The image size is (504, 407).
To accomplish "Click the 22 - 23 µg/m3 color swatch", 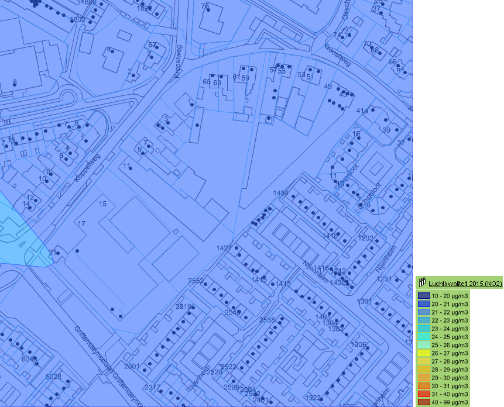I will [x=423, y=320].
